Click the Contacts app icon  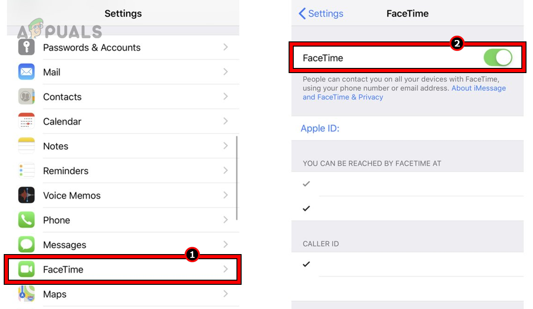click(26, 96)
